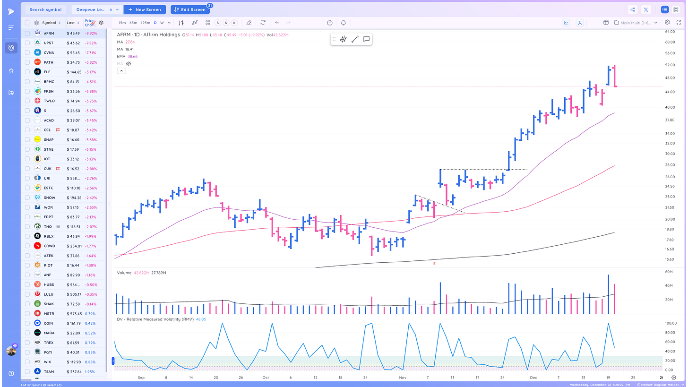
Task: Select the eraser tool in chart toolbar
Action: click(x=249, y=23)
